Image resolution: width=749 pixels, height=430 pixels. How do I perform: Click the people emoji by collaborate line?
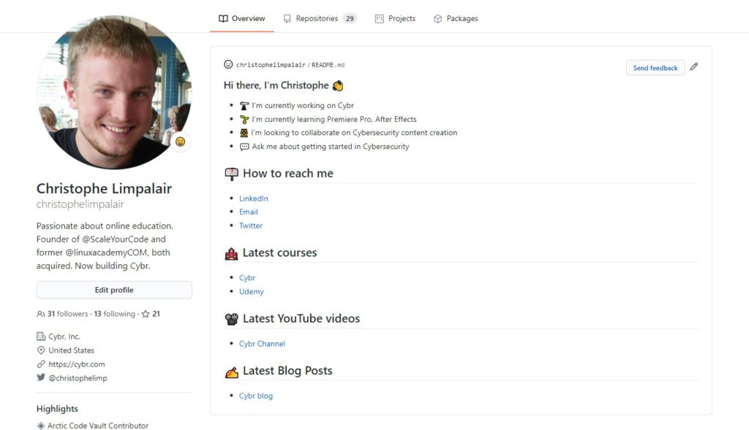coord(244,133)
